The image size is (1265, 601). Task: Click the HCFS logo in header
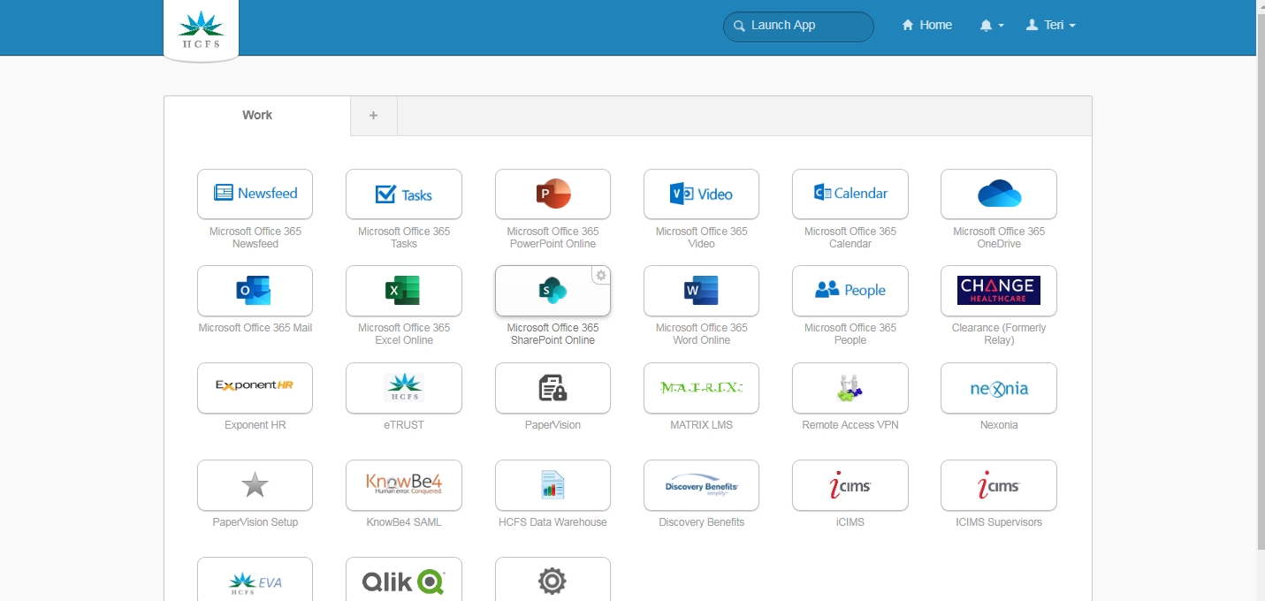tap(202, 30)
